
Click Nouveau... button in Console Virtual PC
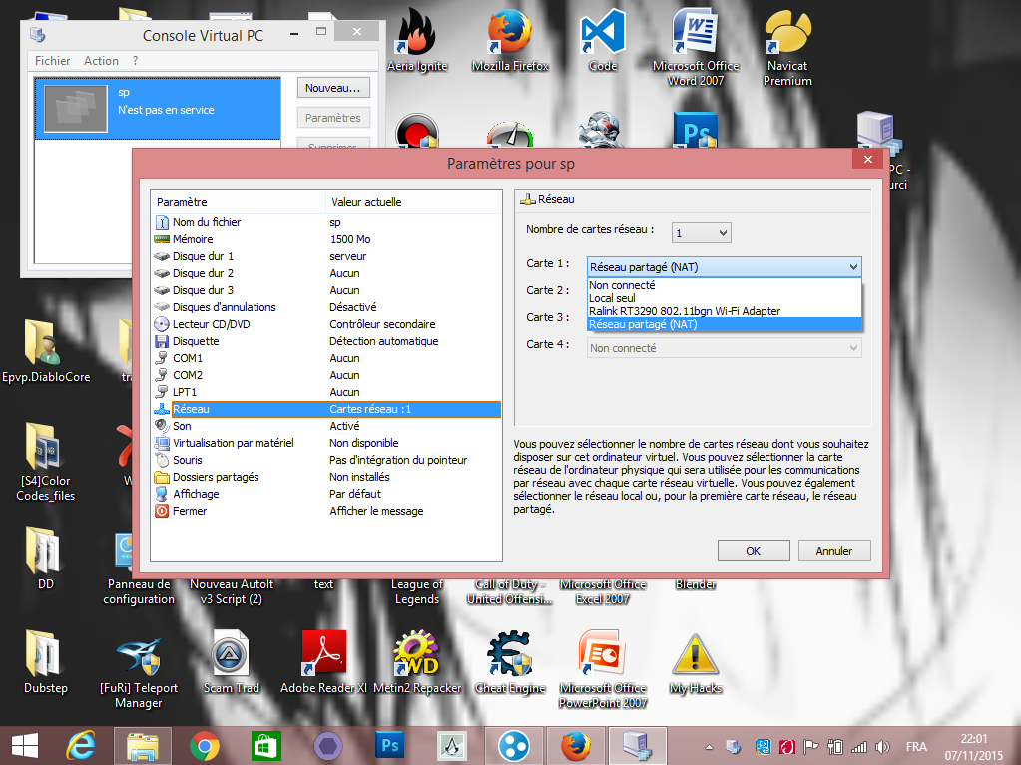pos(332,88)
